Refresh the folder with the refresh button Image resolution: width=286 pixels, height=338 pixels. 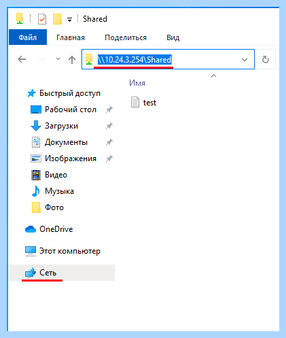[266, 59]
